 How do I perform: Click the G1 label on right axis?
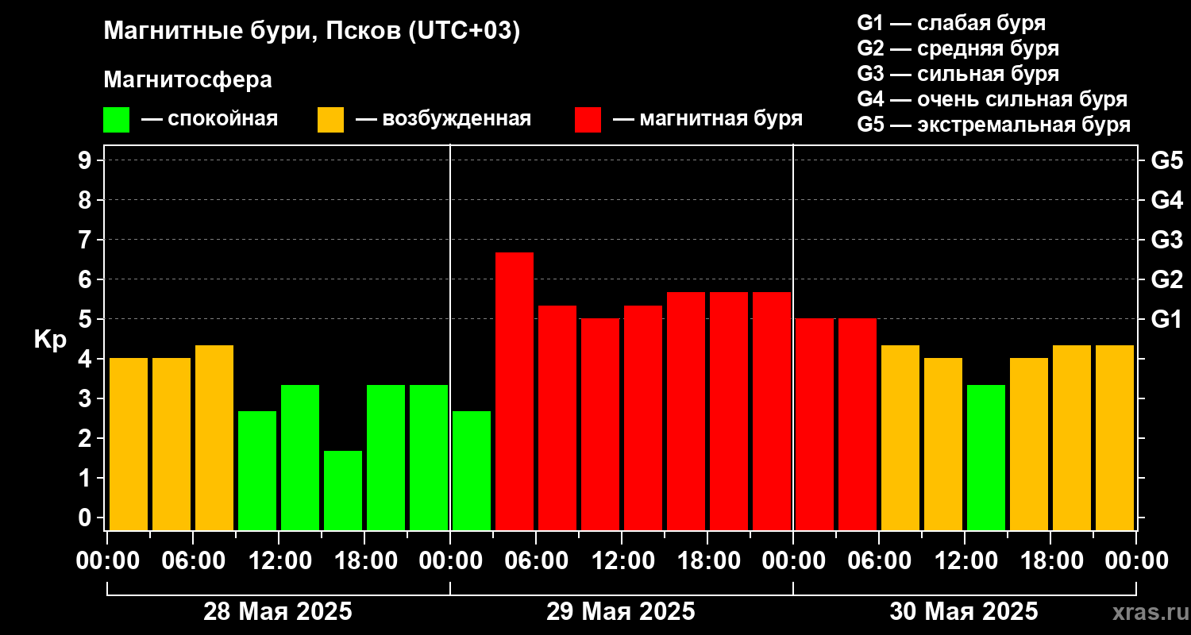[1166, 319]
